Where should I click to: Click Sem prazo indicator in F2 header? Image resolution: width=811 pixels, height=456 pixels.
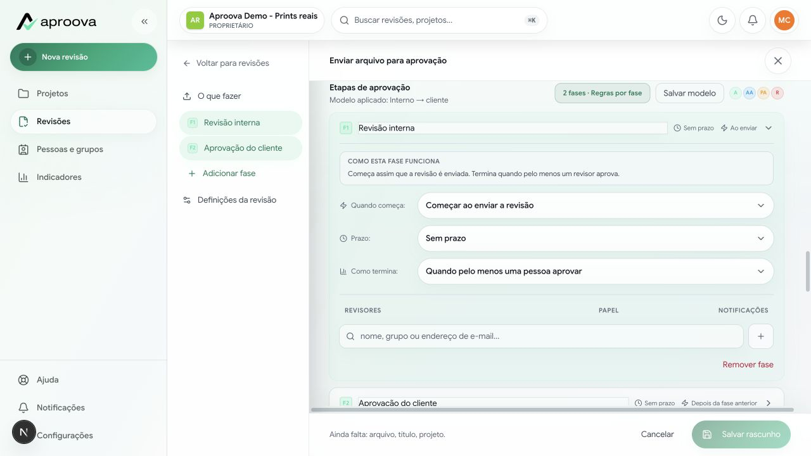click(655, 403)
